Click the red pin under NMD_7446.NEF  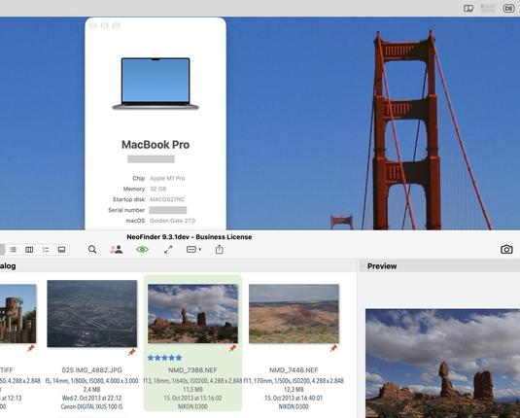pos(333,348)
